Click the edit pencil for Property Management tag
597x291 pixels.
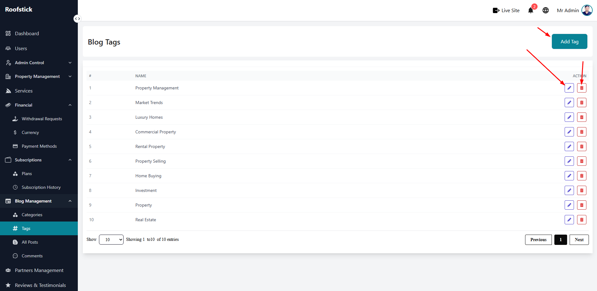(569, 88)
